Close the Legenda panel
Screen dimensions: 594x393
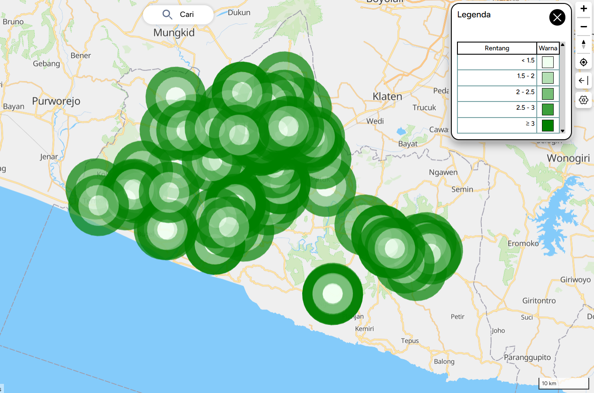pyautogui.click(x=557, y=17)
